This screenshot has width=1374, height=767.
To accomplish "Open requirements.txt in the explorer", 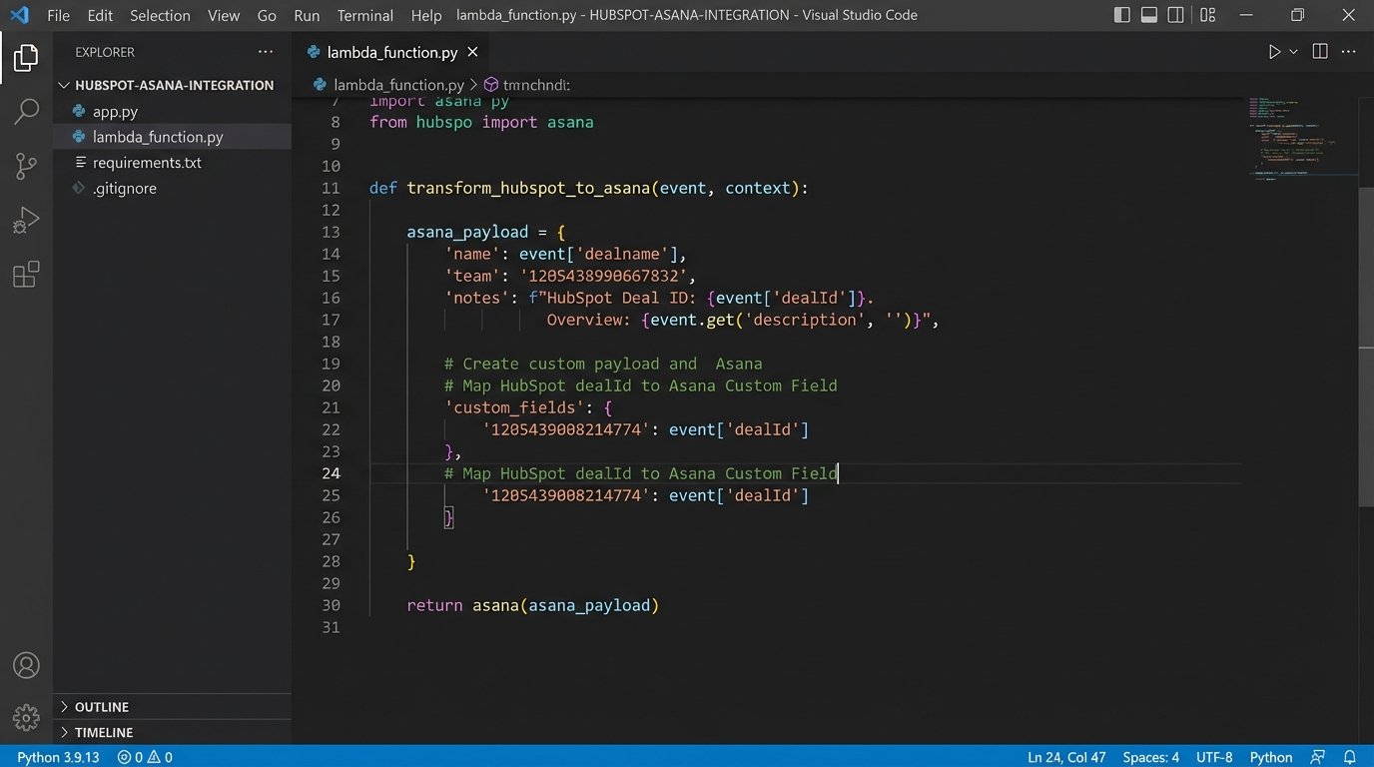I will pos(147,163).
